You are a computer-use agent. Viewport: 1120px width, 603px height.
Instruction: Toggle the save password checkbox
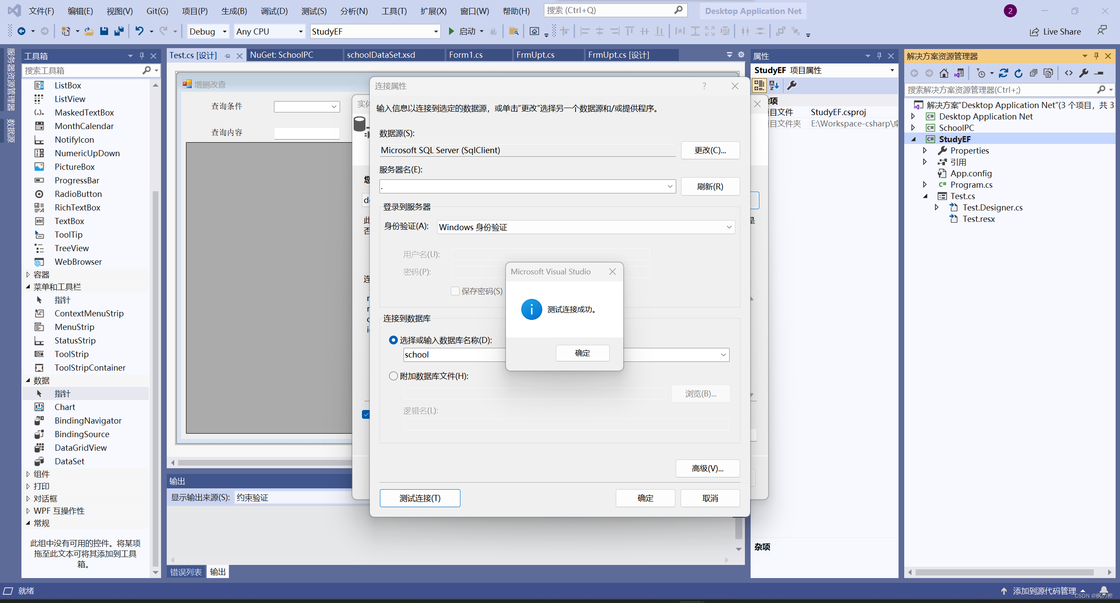[455, 291]
